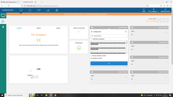This screenshot has width=173, height=97.
Task: Switch to the JOUR tab
Action: pos(58,28)
